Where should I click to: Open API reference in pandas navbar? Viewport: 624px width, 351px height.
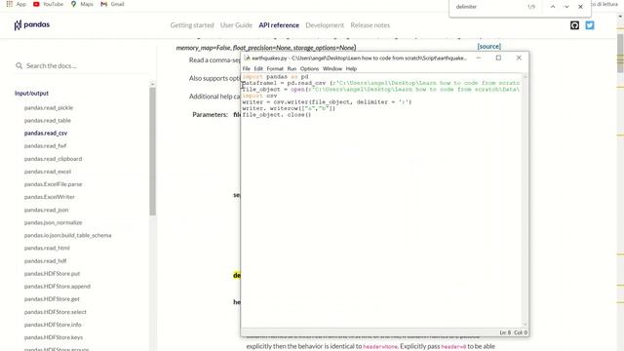click(x=279, y=25)
